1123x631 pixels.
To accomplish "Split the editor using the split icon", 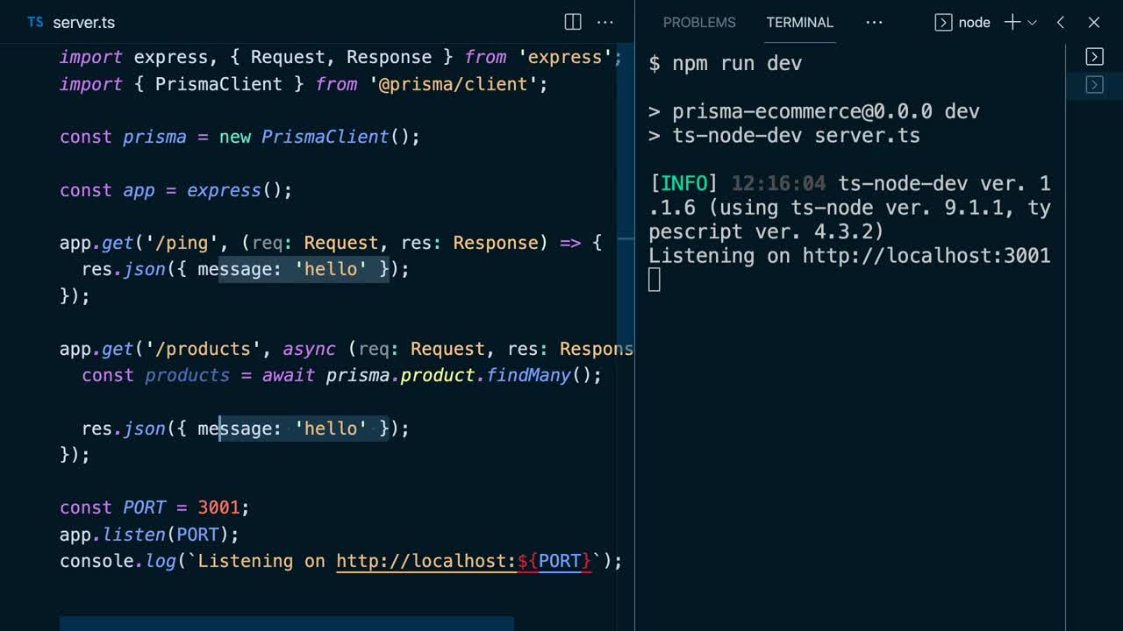I will coord(572,22).
